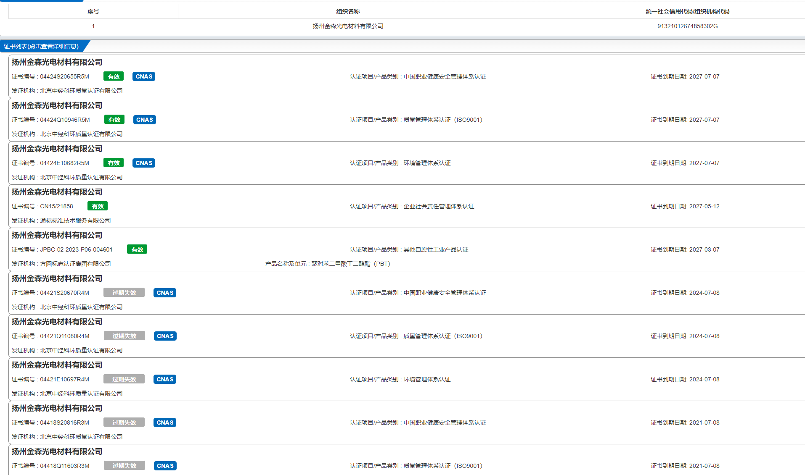Click CNAS badge for certificate 04418Q11603R3M

(x=165, y=466)
